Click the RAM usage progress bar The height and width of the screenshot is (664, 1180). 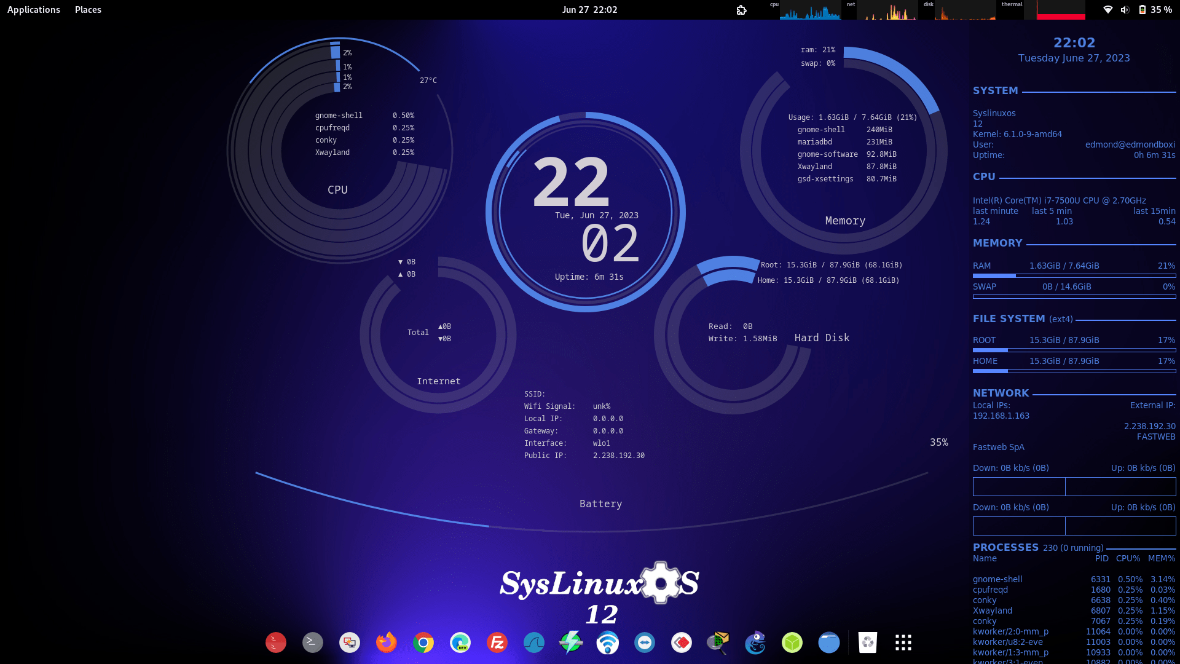(1074, 275)
